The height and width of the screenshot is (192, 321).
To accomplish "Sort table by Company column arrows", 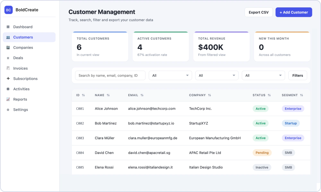I will (x=209, y=95).
